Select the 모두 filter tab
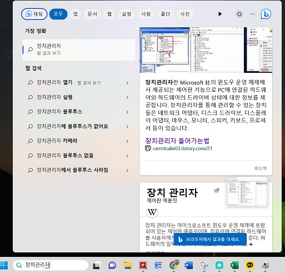Screen dimensions: 285x273 point(58,14)
